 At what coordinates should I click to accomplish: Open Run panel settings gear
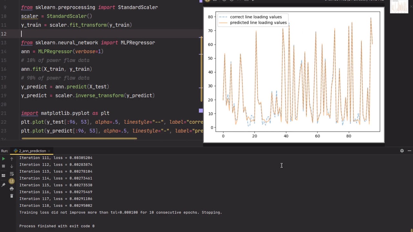[402, 151]
